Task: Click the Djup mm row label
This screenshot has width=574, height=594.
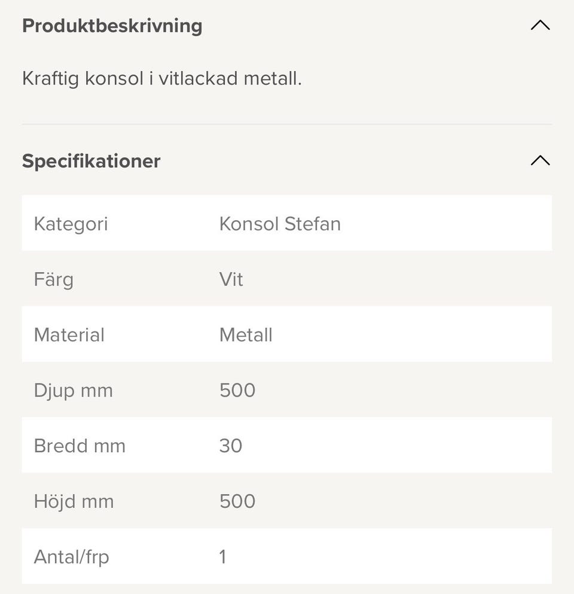Action: click(74, 391)
